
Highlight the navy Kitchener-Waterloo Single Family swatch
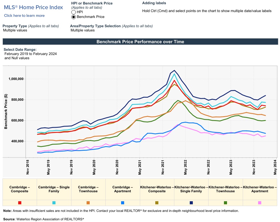(191, 203)
